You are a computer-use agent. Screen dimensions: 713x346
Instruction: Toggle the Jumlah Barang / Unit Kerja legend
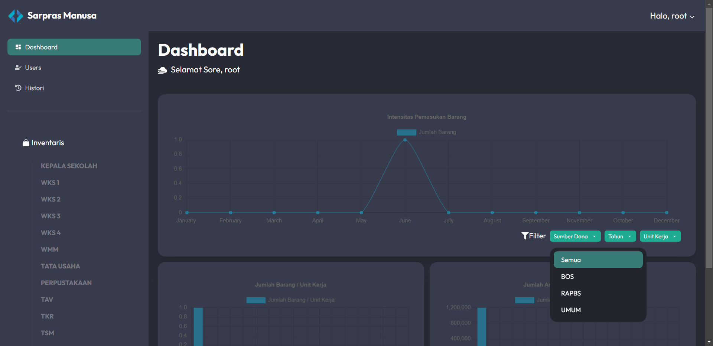[x=290, y=300]
